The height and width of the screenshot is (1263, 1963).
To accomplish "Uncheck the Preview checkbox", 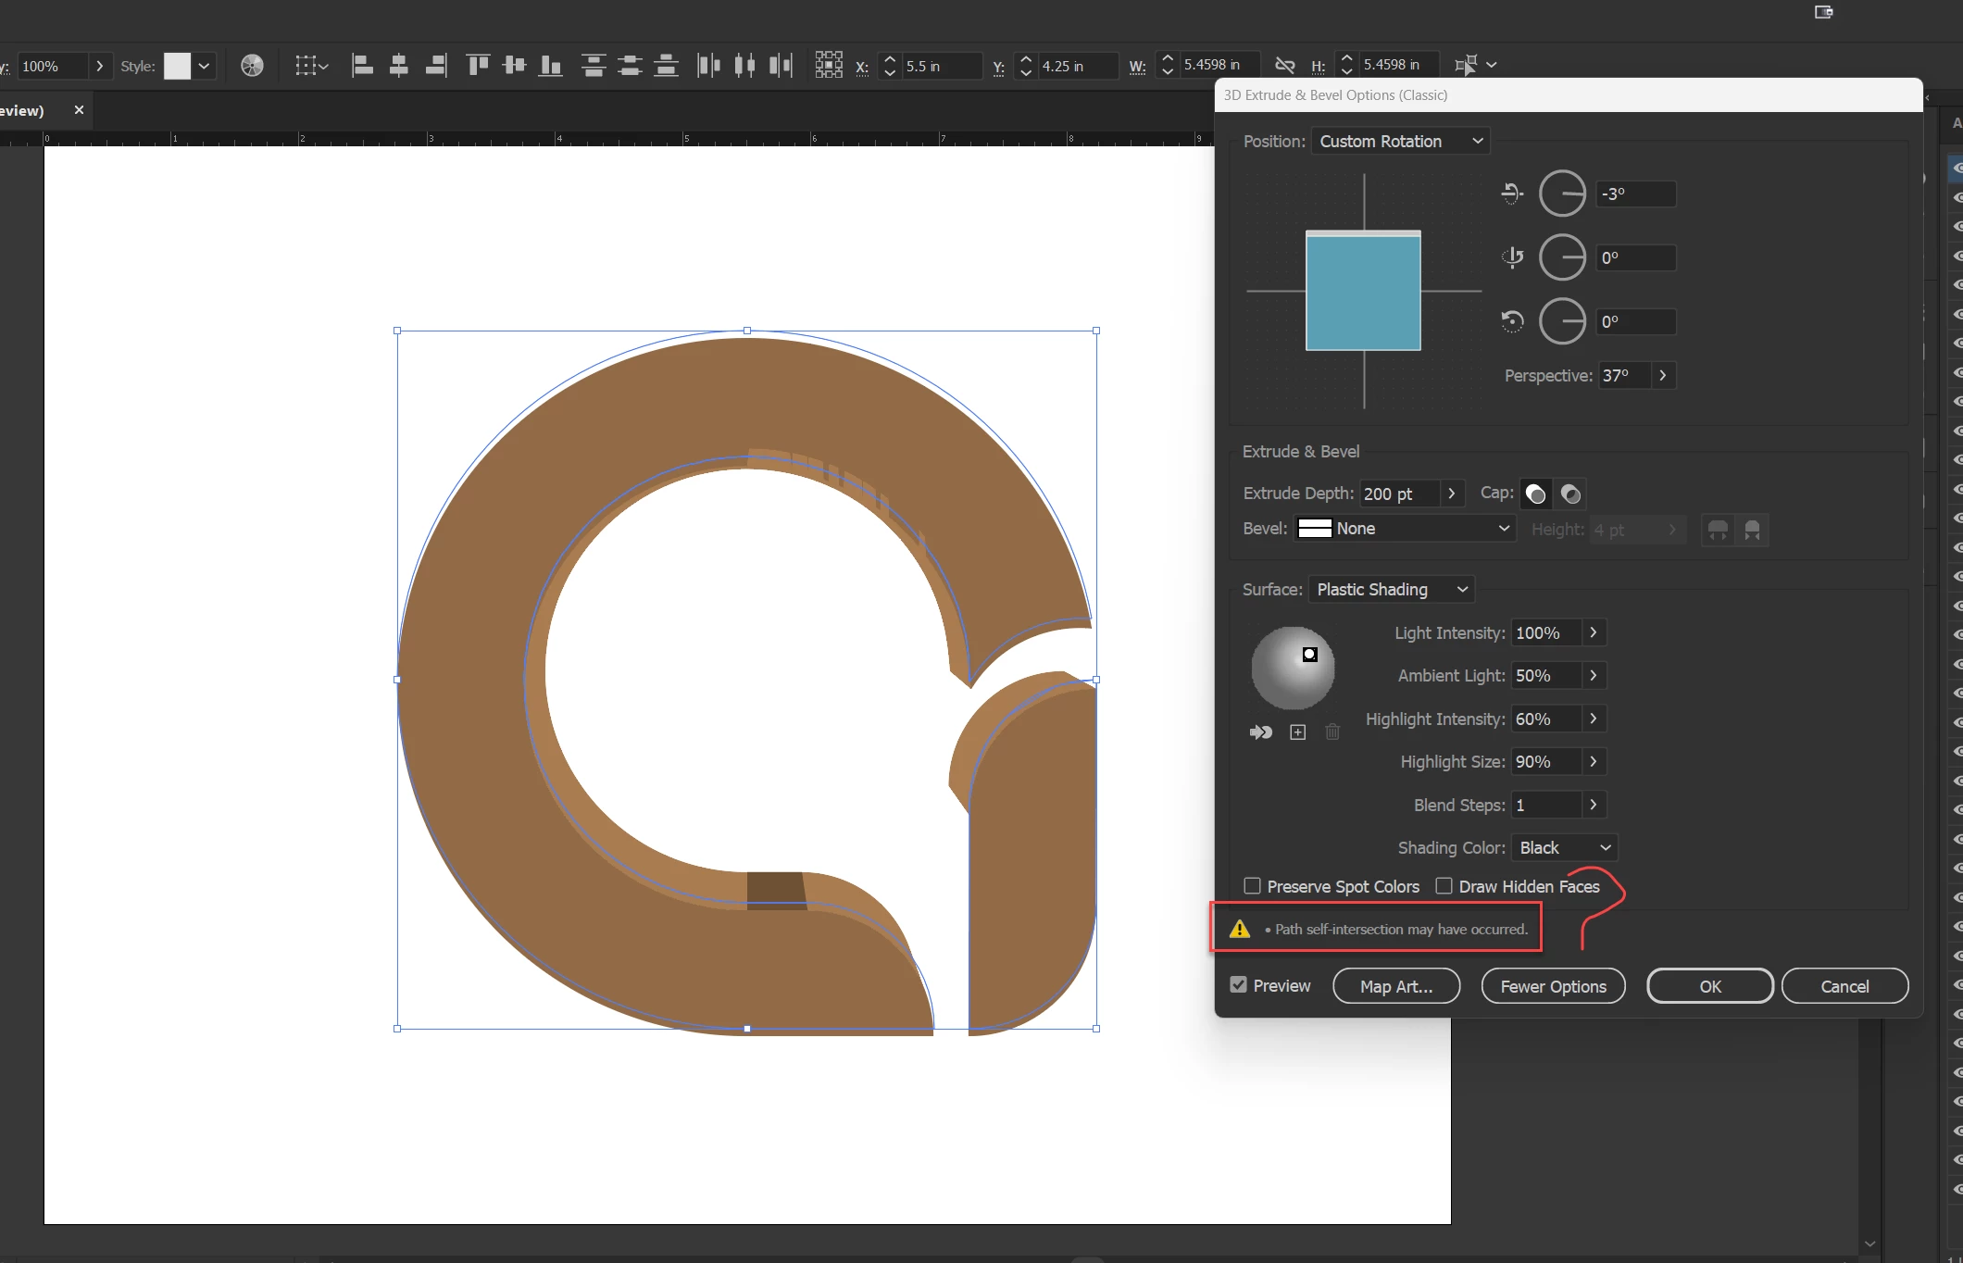I will [x=1238, y=985].
